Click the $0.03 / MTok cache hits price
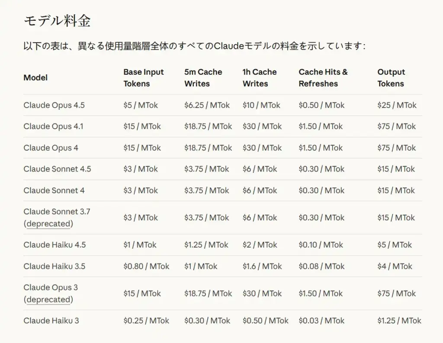 point(321,321)
